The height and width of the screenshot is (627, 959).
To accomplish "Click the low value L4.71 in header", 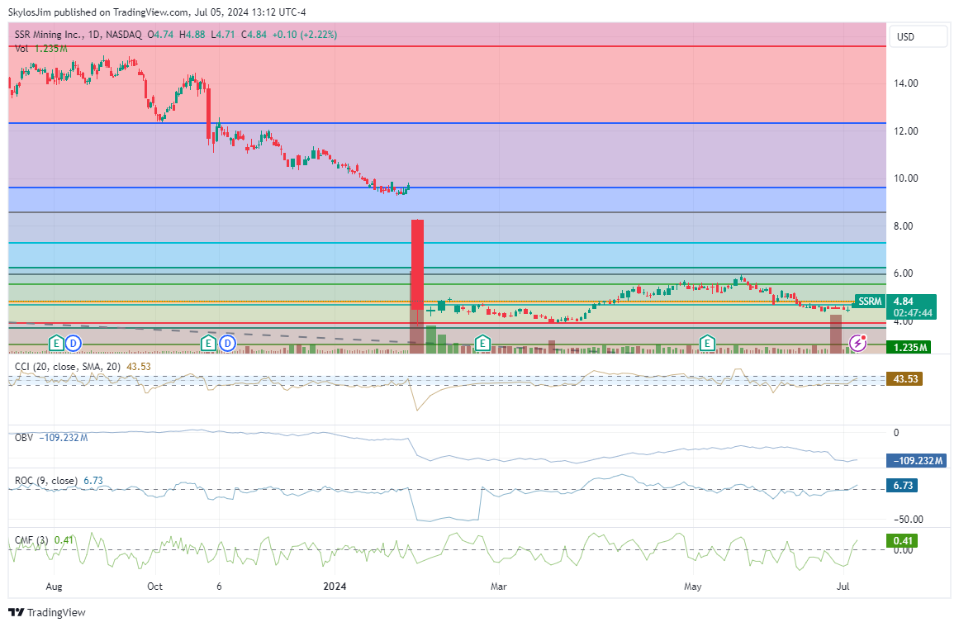I will click(x=223, y=35).
